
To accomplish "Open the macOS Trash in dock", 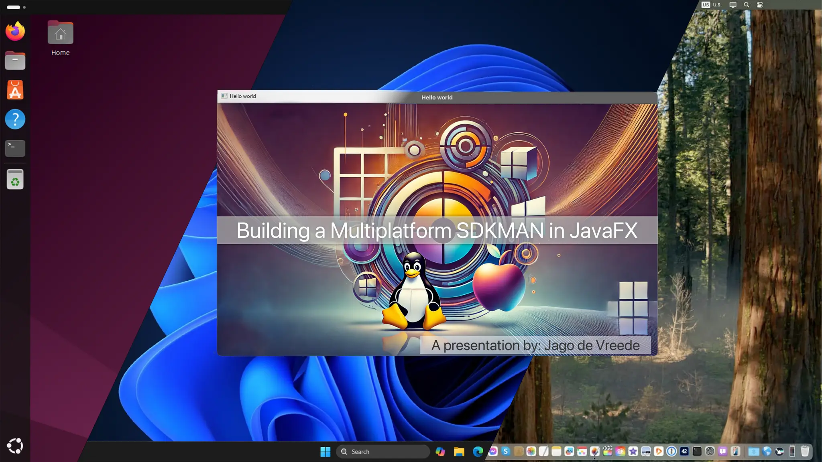I will click(x=805, y=451).
